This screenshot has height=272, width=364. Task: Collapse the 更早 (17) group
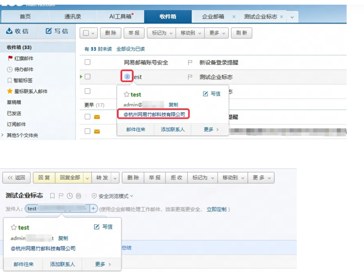click(x=94, y=105)
